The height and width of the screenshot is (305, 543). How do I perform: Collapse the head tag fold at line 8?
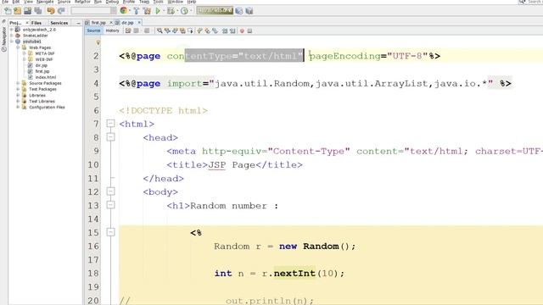pos(110,137)
